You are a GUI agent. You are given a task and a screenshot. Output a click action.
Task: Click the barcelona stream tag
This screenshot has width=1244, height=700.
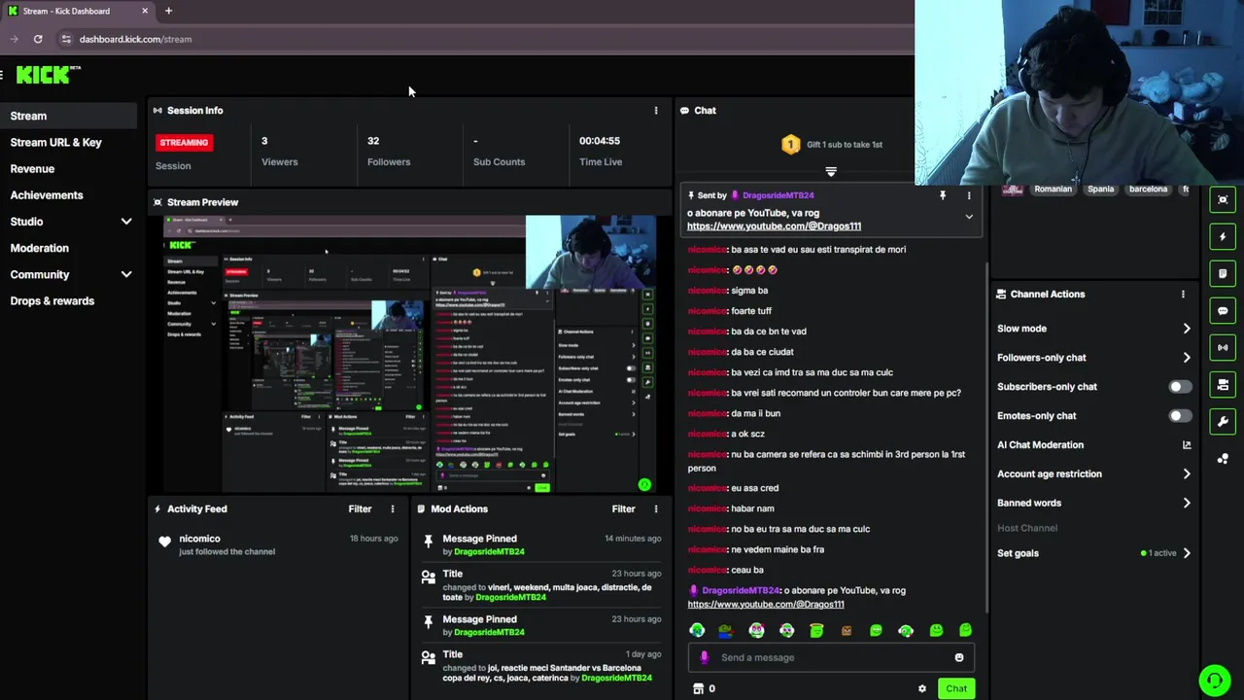tap(1148, 190)
